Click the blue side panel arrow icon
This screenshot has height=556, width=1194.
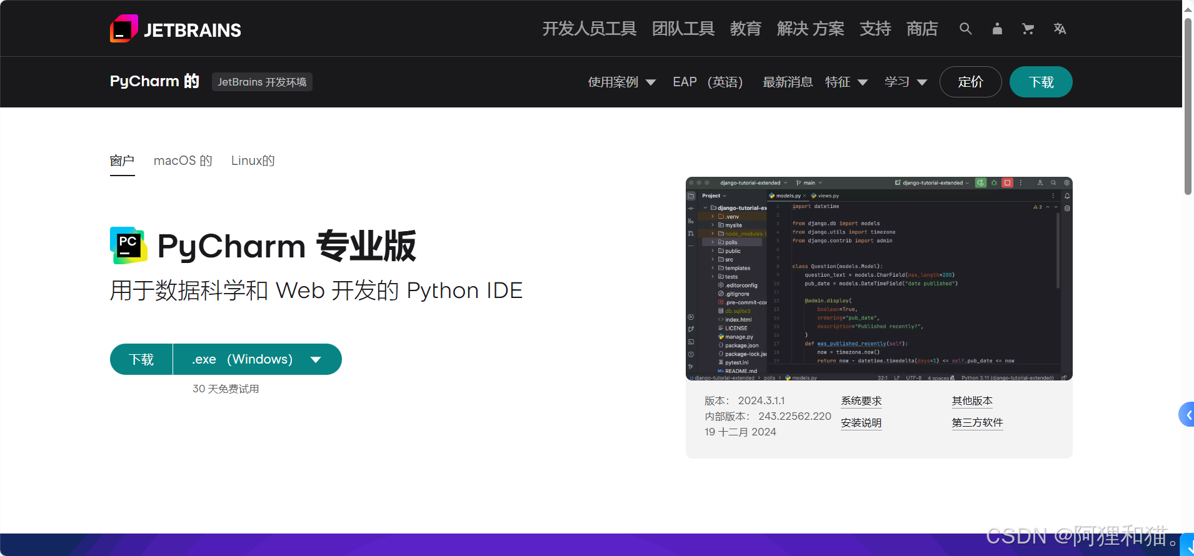1187,414
